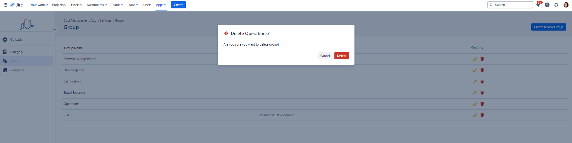Edit the Certification group

[475, 82]
